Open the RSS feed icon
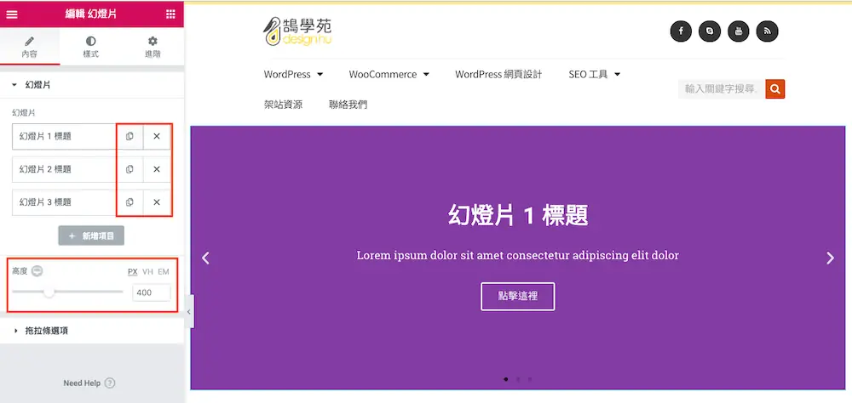The width and height of the screenshot is (852, 403). [x=768, y=31]
